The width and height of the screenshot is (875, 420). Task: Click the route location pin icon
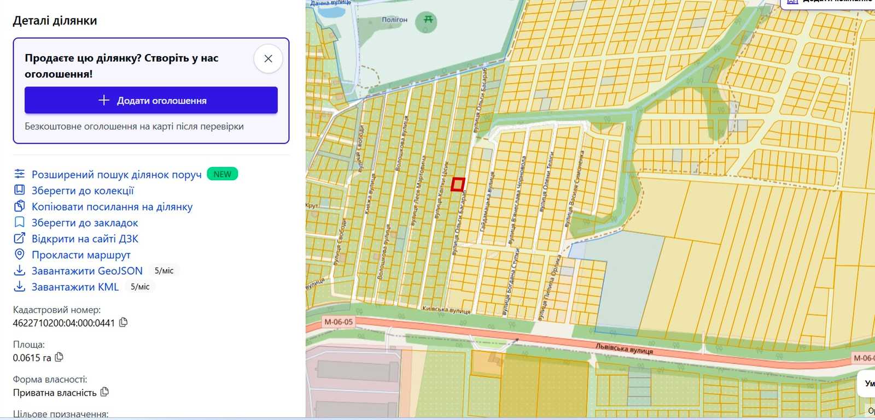[20, 255]
